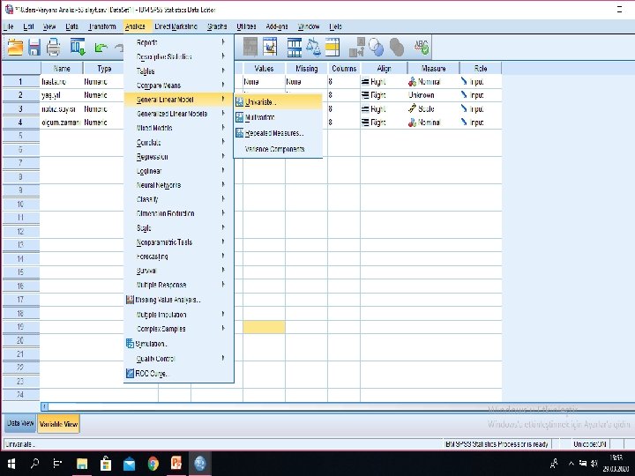This screenshot has height=476, width=635.
Task: Click the highlighted yellow cell in row 19
Action: 264,327
